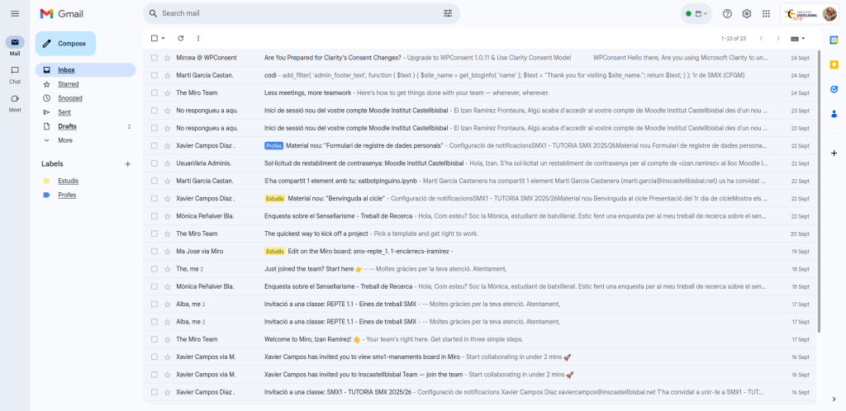Screen dimensions: 846x411
Task: Click the Refresh mail icon
Action: coord(180,38)
